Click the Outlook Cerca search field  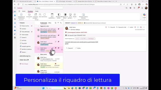[49, 8]
